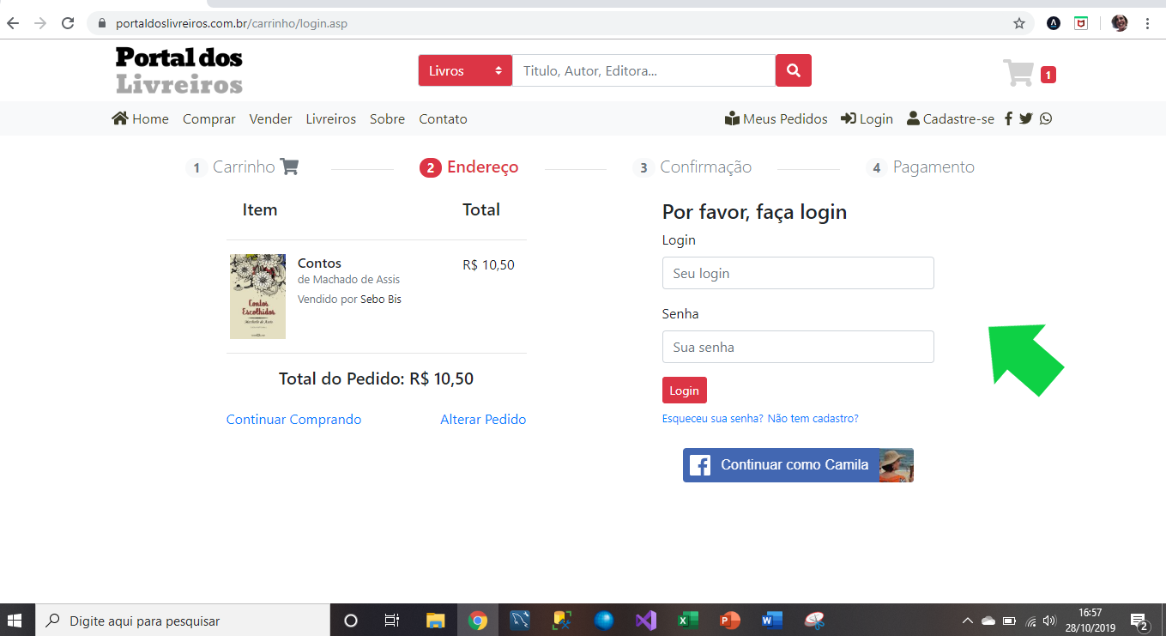Open Excel from taskbar
The width and height of the screenshot is (1166, 636).
687,621
